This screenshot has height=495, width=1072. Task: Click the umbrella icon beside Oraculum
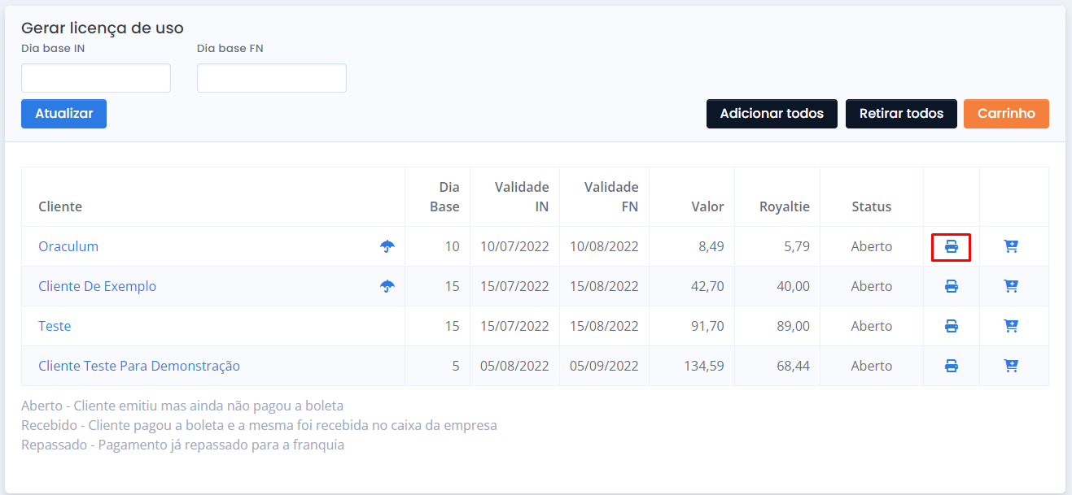coord(387,246)
